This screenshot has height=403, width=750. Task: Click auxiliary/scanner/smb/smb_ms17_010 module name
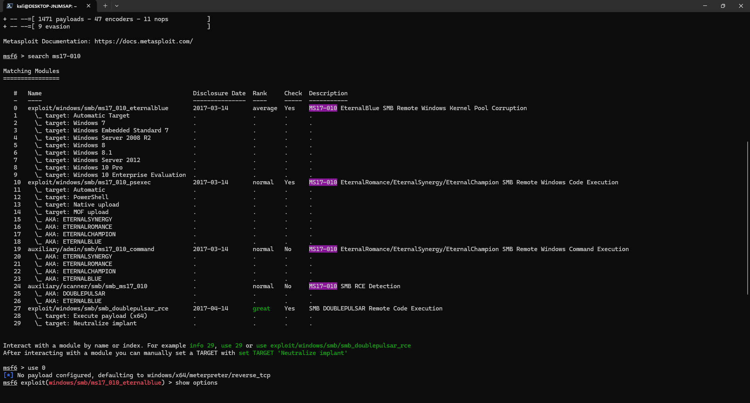87,286
